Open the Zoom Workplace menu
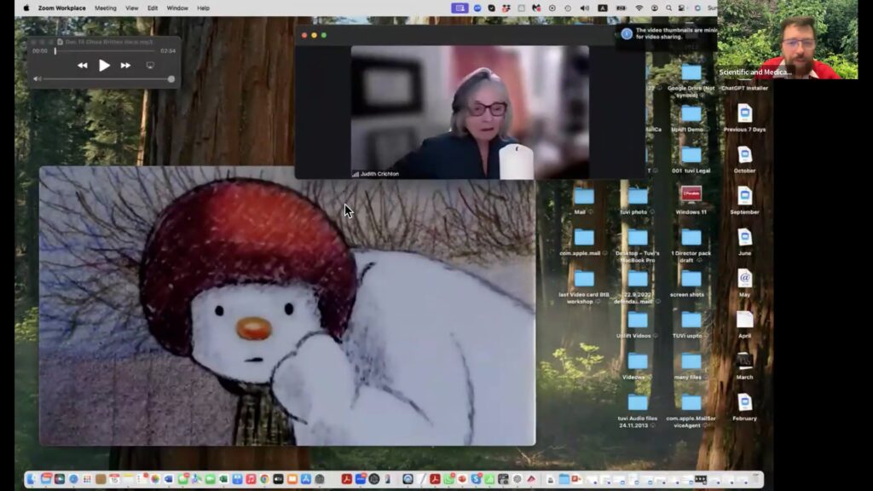 coord(61,8)
